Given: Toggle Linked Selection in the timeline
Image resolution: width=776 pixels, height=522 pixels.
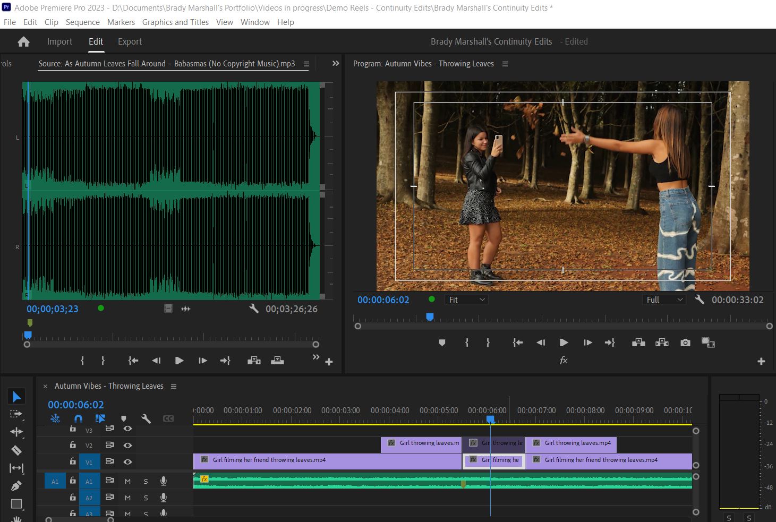Looking at the screenshot, I should click(x=100, y=418).
